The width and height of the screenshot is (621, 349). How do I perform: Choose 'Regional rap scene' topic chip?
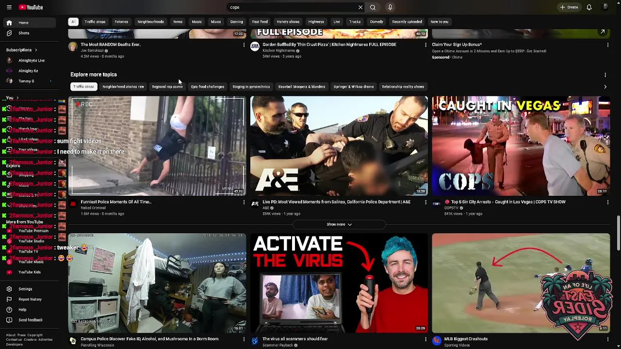(x=167, y=87)
